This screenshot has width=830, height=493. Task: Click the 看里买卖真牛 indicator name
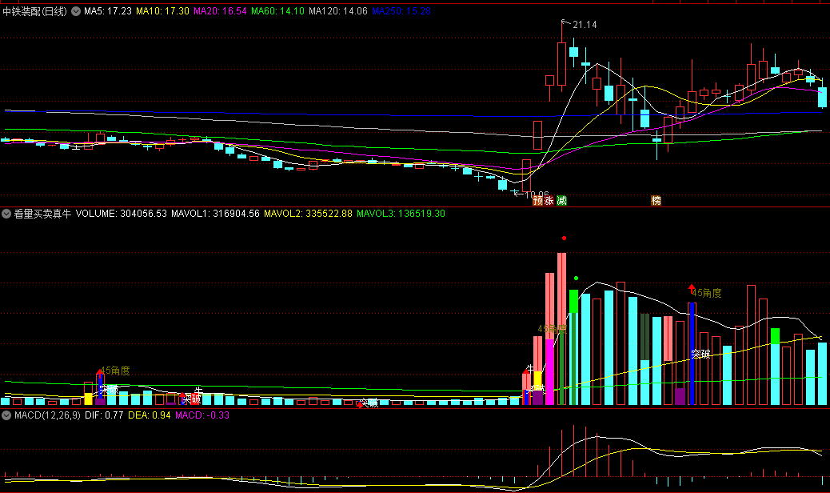click(x=42, y=214)
